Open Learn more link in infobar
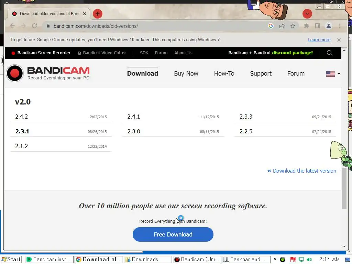Screen dimensions: 352x264 coord(319,40)
